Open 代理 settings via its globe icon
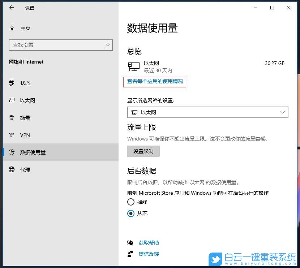This screenshot has height=268, width=300. [x=11, y=170]
